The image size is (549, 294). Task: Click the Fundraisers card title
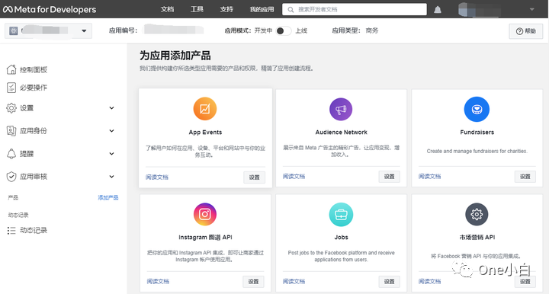pos(477,132)
